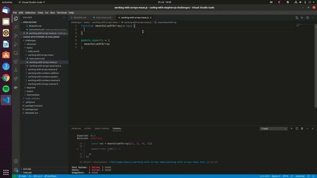The width and height of the screenshot is (317, 178).
Task: Open working-with-arrays-mean.test.js in the tree
Action: point(45,66)
